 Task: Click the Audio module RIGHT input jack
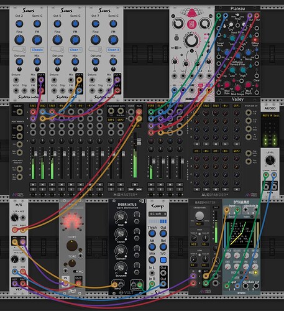(274, 175)
